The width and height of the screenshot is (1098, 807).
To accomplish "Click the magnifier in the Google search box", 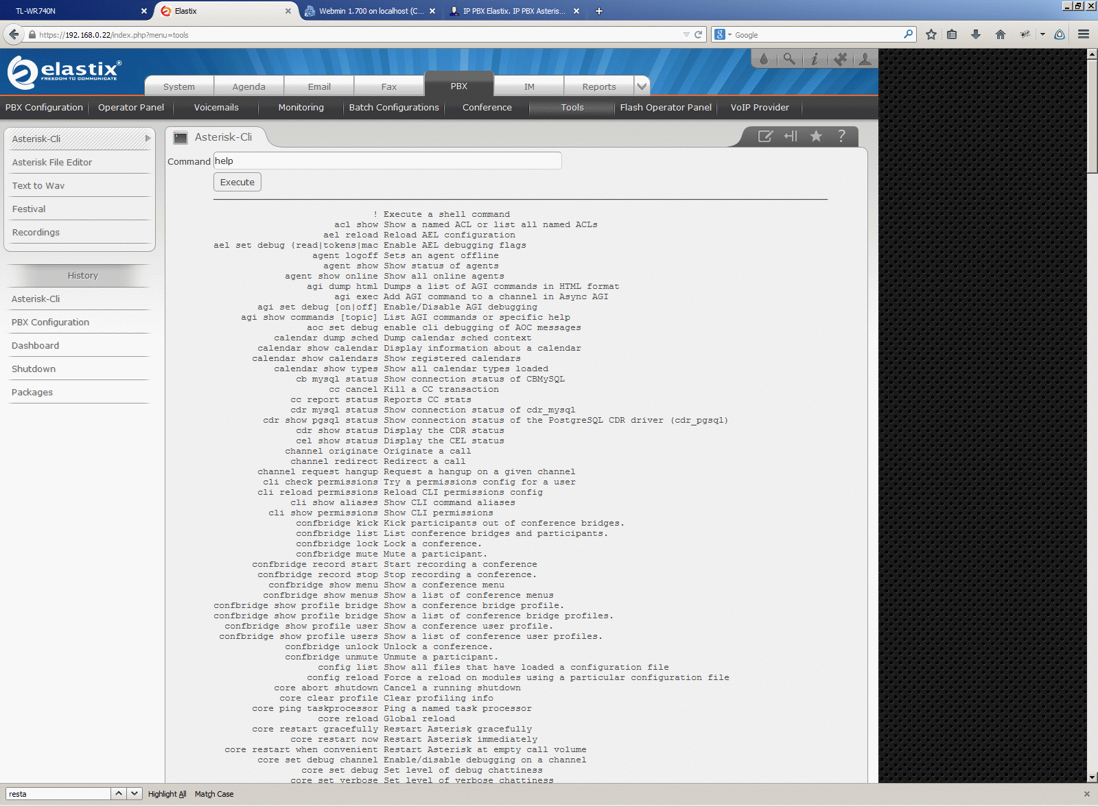I will 909,34.
